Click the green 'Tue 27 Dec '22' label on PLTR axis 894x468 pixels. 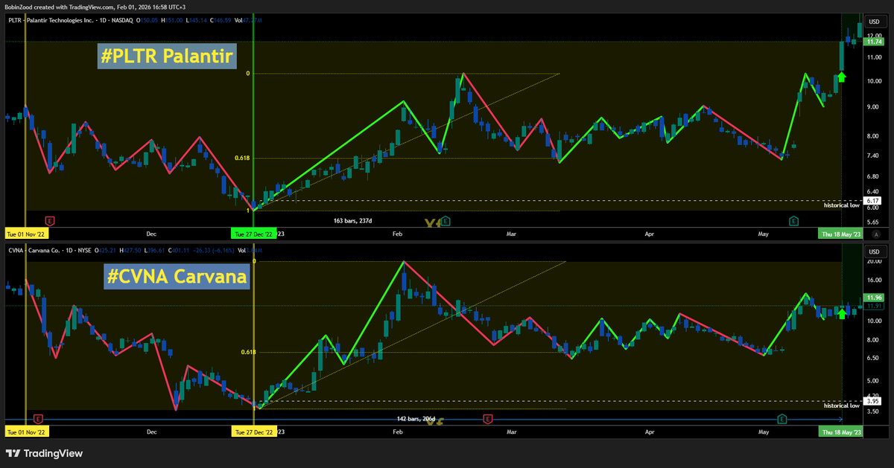click(253, 233)
